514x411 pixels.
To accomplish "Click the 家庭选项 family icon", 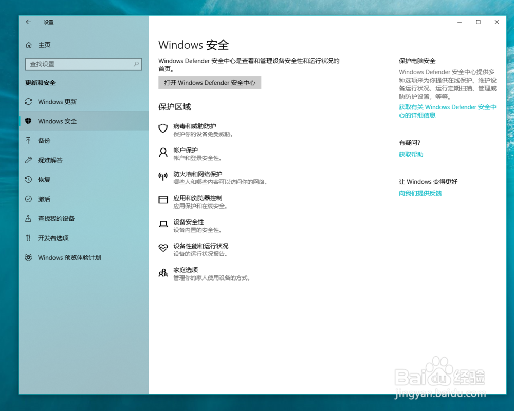I will click(163, 272).
